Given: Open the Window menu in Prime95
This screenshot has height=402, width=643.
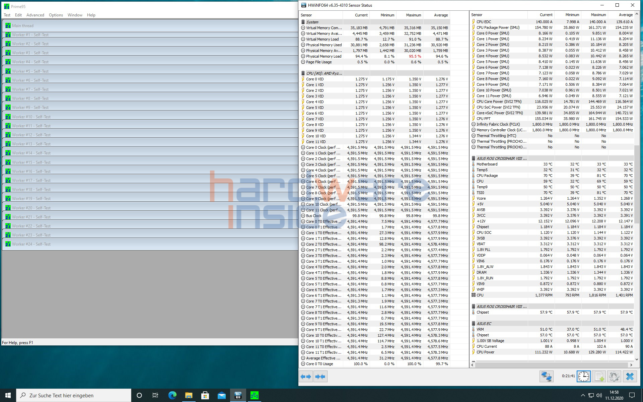Looking at the screenshot, I should (75, 15).
